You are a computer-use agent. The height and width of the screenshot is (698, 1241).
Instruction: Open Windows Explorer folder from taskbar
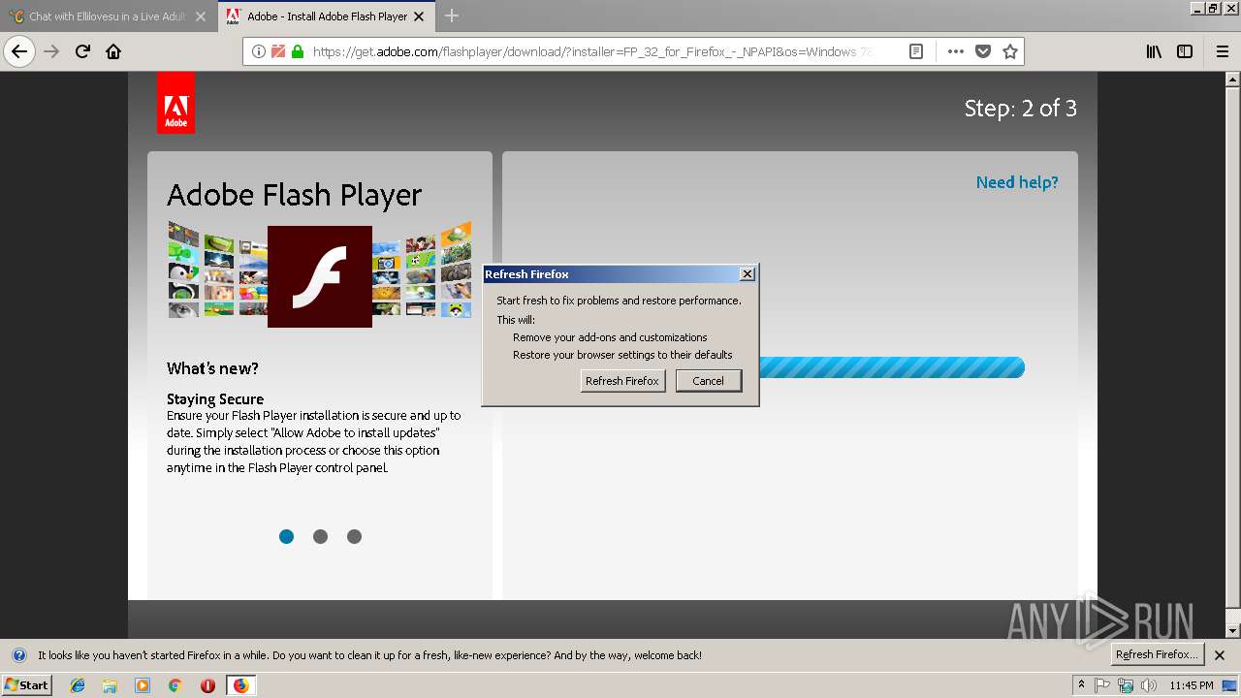(110, 685)
